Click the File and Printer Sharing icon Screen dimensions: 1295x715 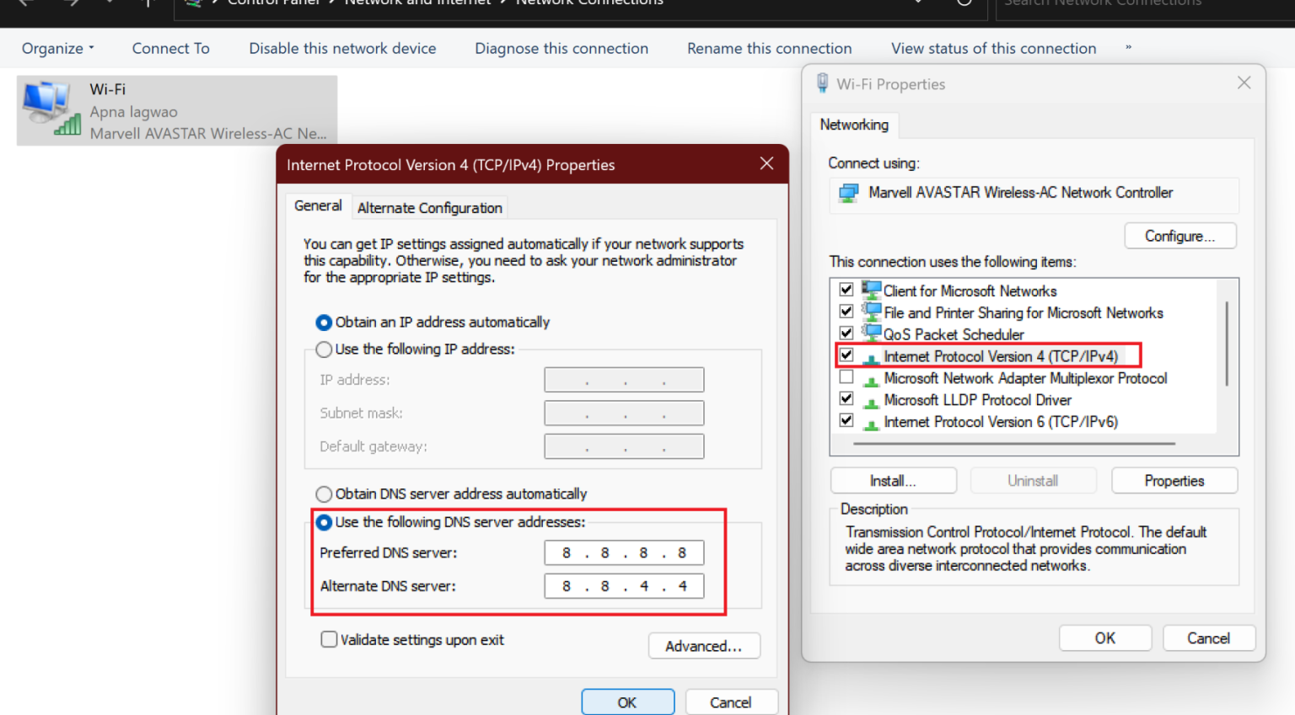871,312
